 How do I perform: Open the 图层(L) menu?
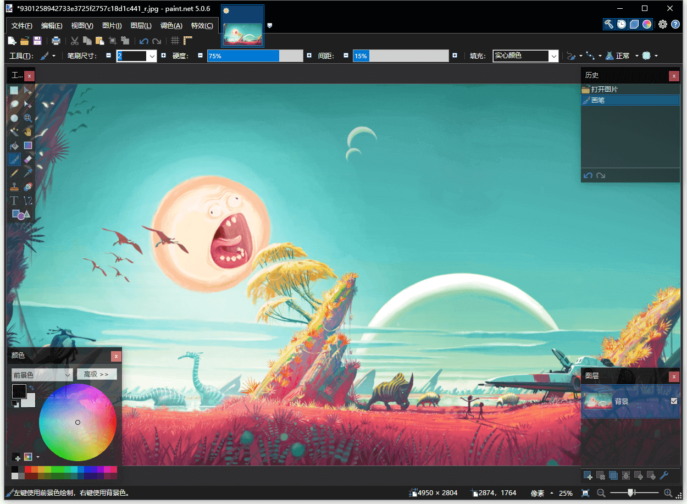[141, 26]
